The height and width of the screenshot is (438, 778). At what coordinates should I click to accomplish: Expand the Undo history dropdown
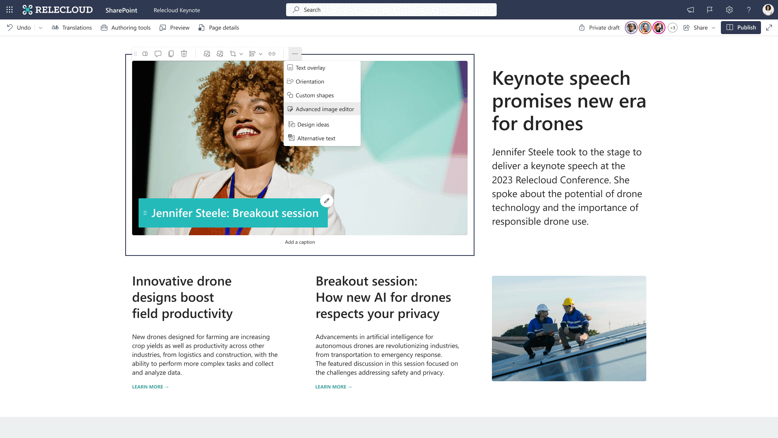click(x=40, y=27)
